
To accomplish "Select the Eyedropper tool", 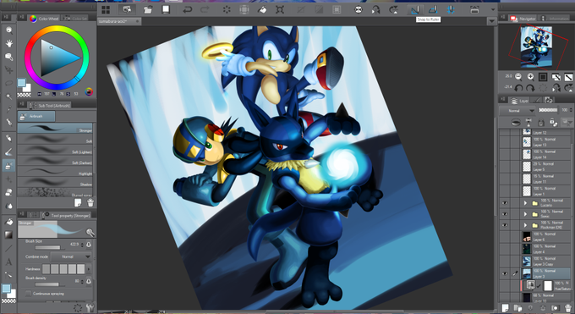I will point(8,109).
